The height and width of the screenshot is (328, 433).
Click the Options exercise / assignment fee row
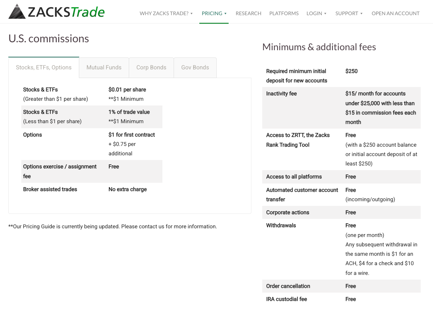click(x=92, y=171)
